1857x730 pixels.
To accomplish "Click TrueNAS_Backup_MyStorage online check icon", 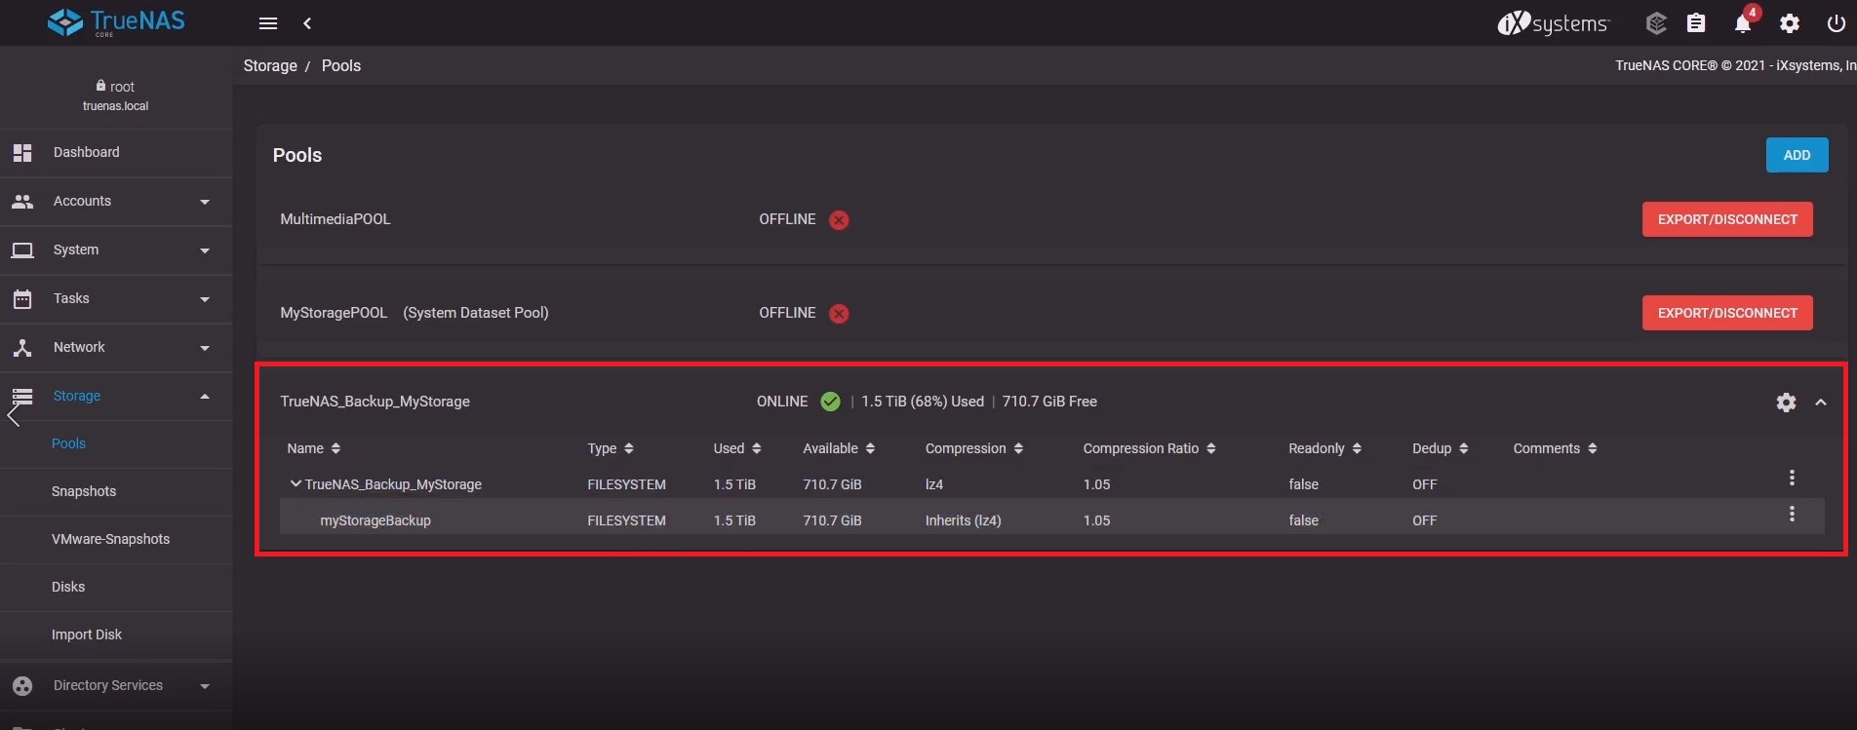I will 830,402.
